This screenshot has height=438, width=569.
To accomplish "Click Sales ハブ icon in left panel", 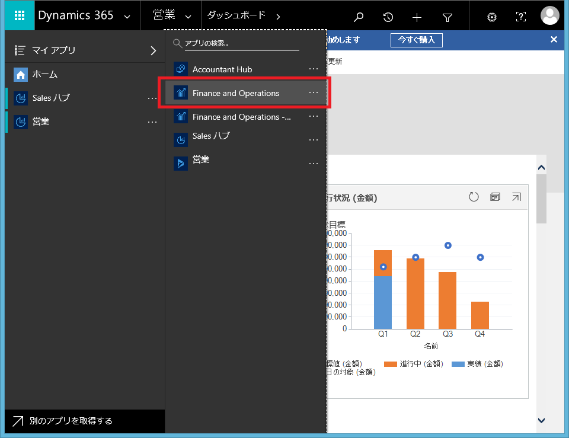I will 21,98.
